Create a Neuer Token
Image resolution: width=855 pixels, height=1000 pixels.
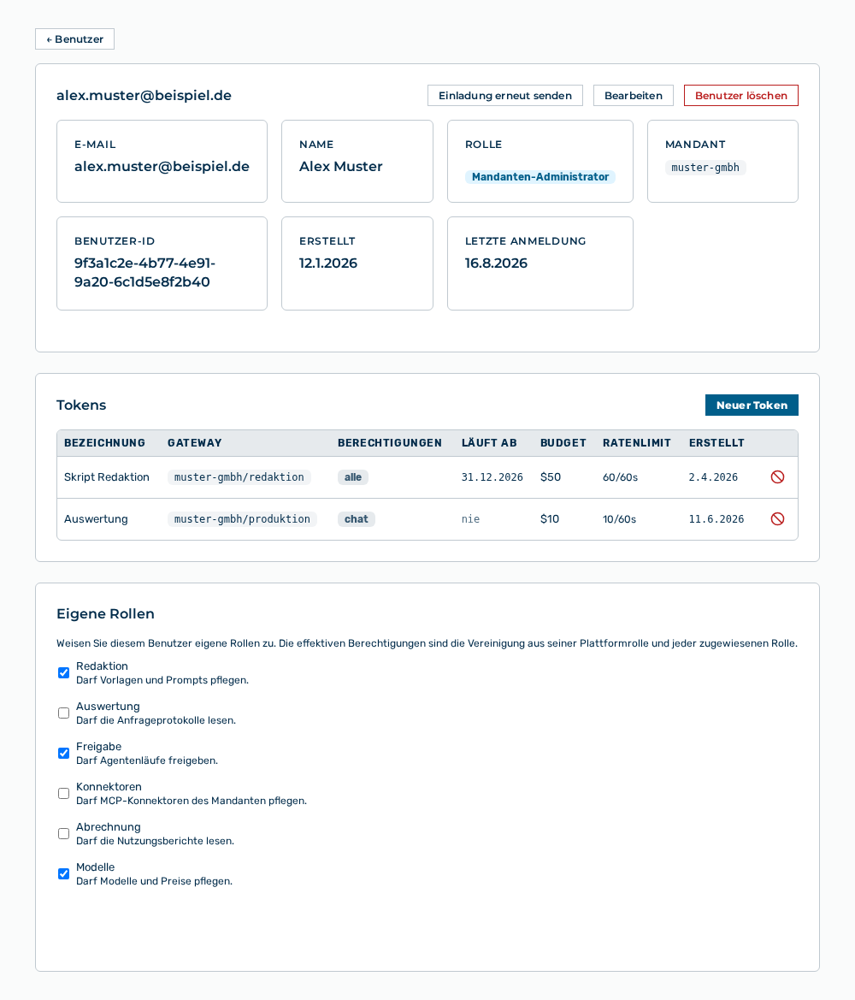point(752,405)
